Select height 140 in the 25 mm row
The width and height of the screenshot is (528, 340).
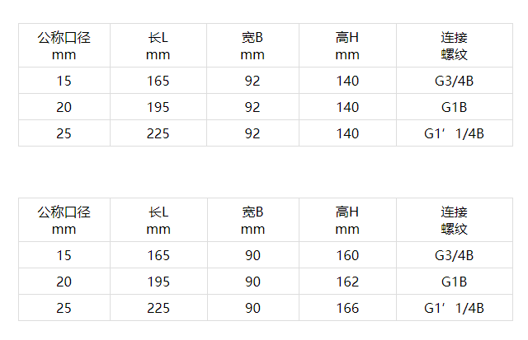[347, 133]
